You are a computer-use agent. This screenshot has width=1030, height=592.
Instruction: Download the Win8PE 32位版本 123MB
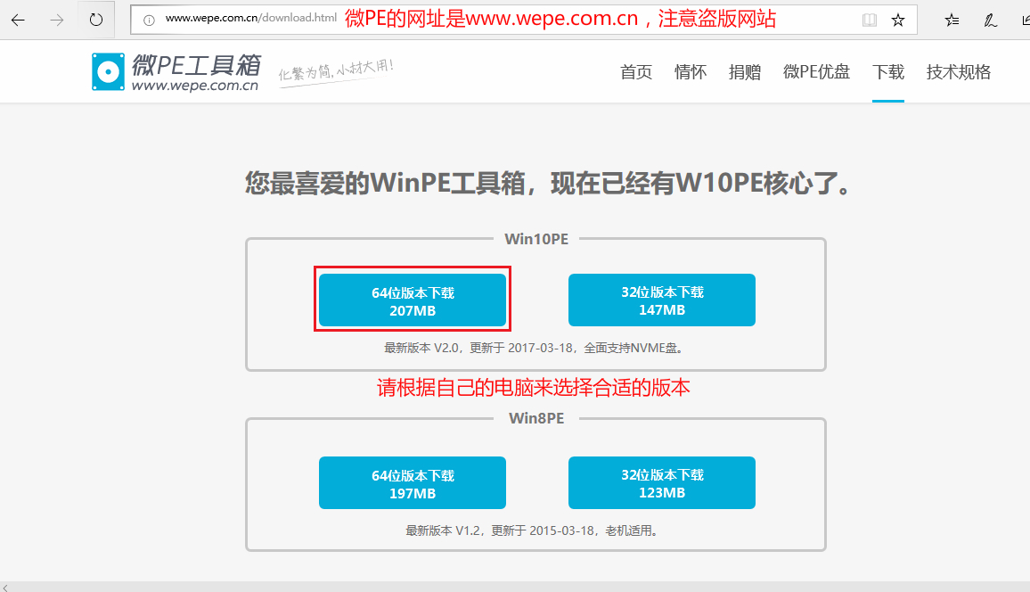pos(661,482)
